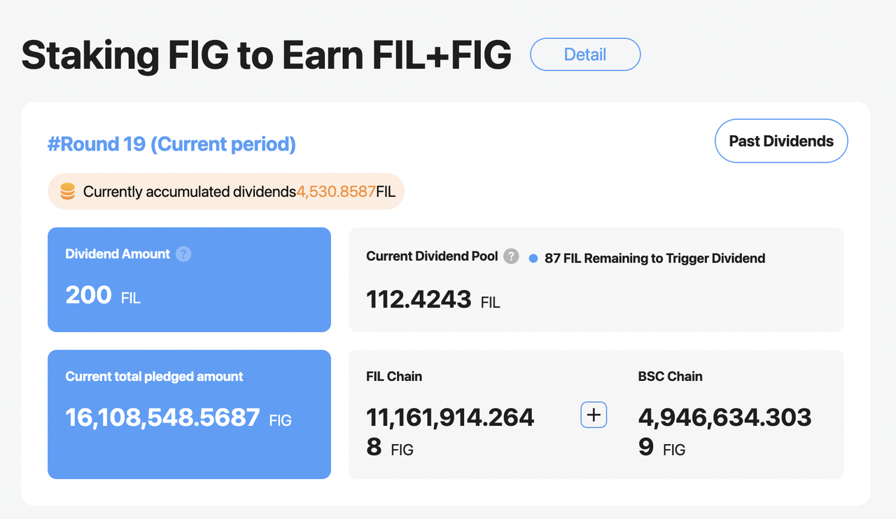Click the blue dot before remaining FIL
Viewport: 896px width, 519px height.
[533, 258]
